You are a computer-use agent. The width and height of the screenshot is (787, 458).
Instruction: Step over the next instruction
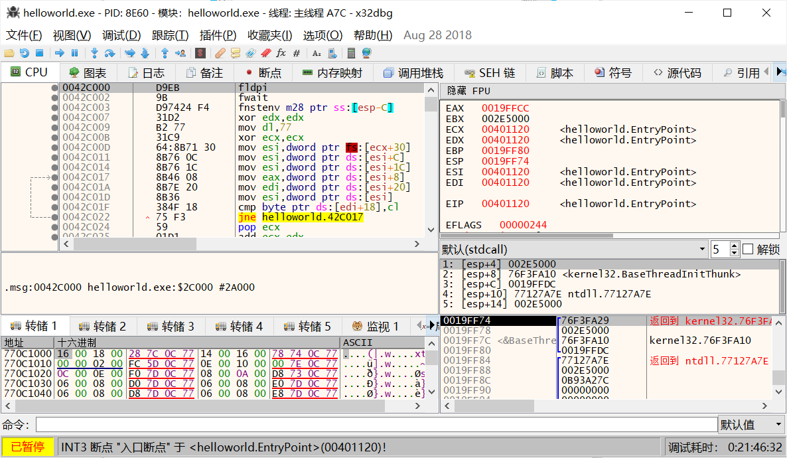click(x=109, y=53)
